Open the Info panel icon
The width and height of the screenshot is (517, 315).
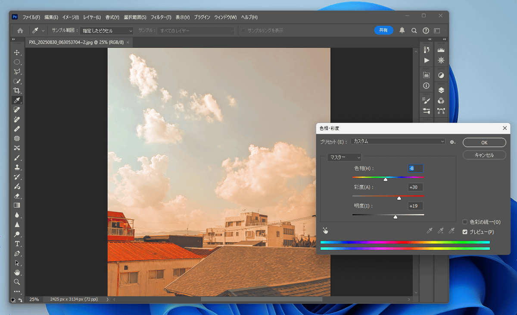pos(427,85)
